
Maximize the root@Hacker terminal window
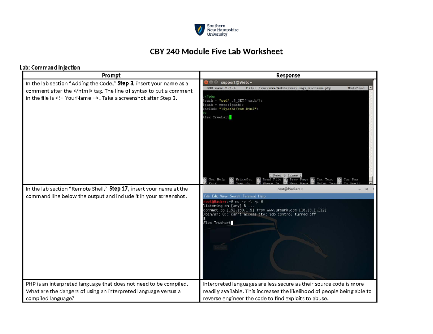[x=366, y=189]
